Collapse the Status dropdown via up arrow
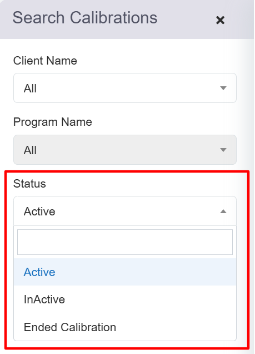This screenshot has height=354, width=255. pyautogui.click(x=223, y=212)
